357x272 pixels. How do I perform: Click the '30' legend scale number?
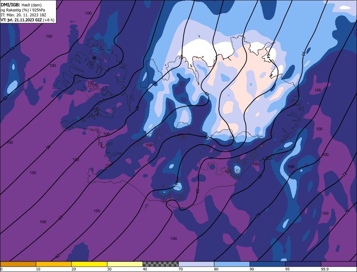pos(109,269)
